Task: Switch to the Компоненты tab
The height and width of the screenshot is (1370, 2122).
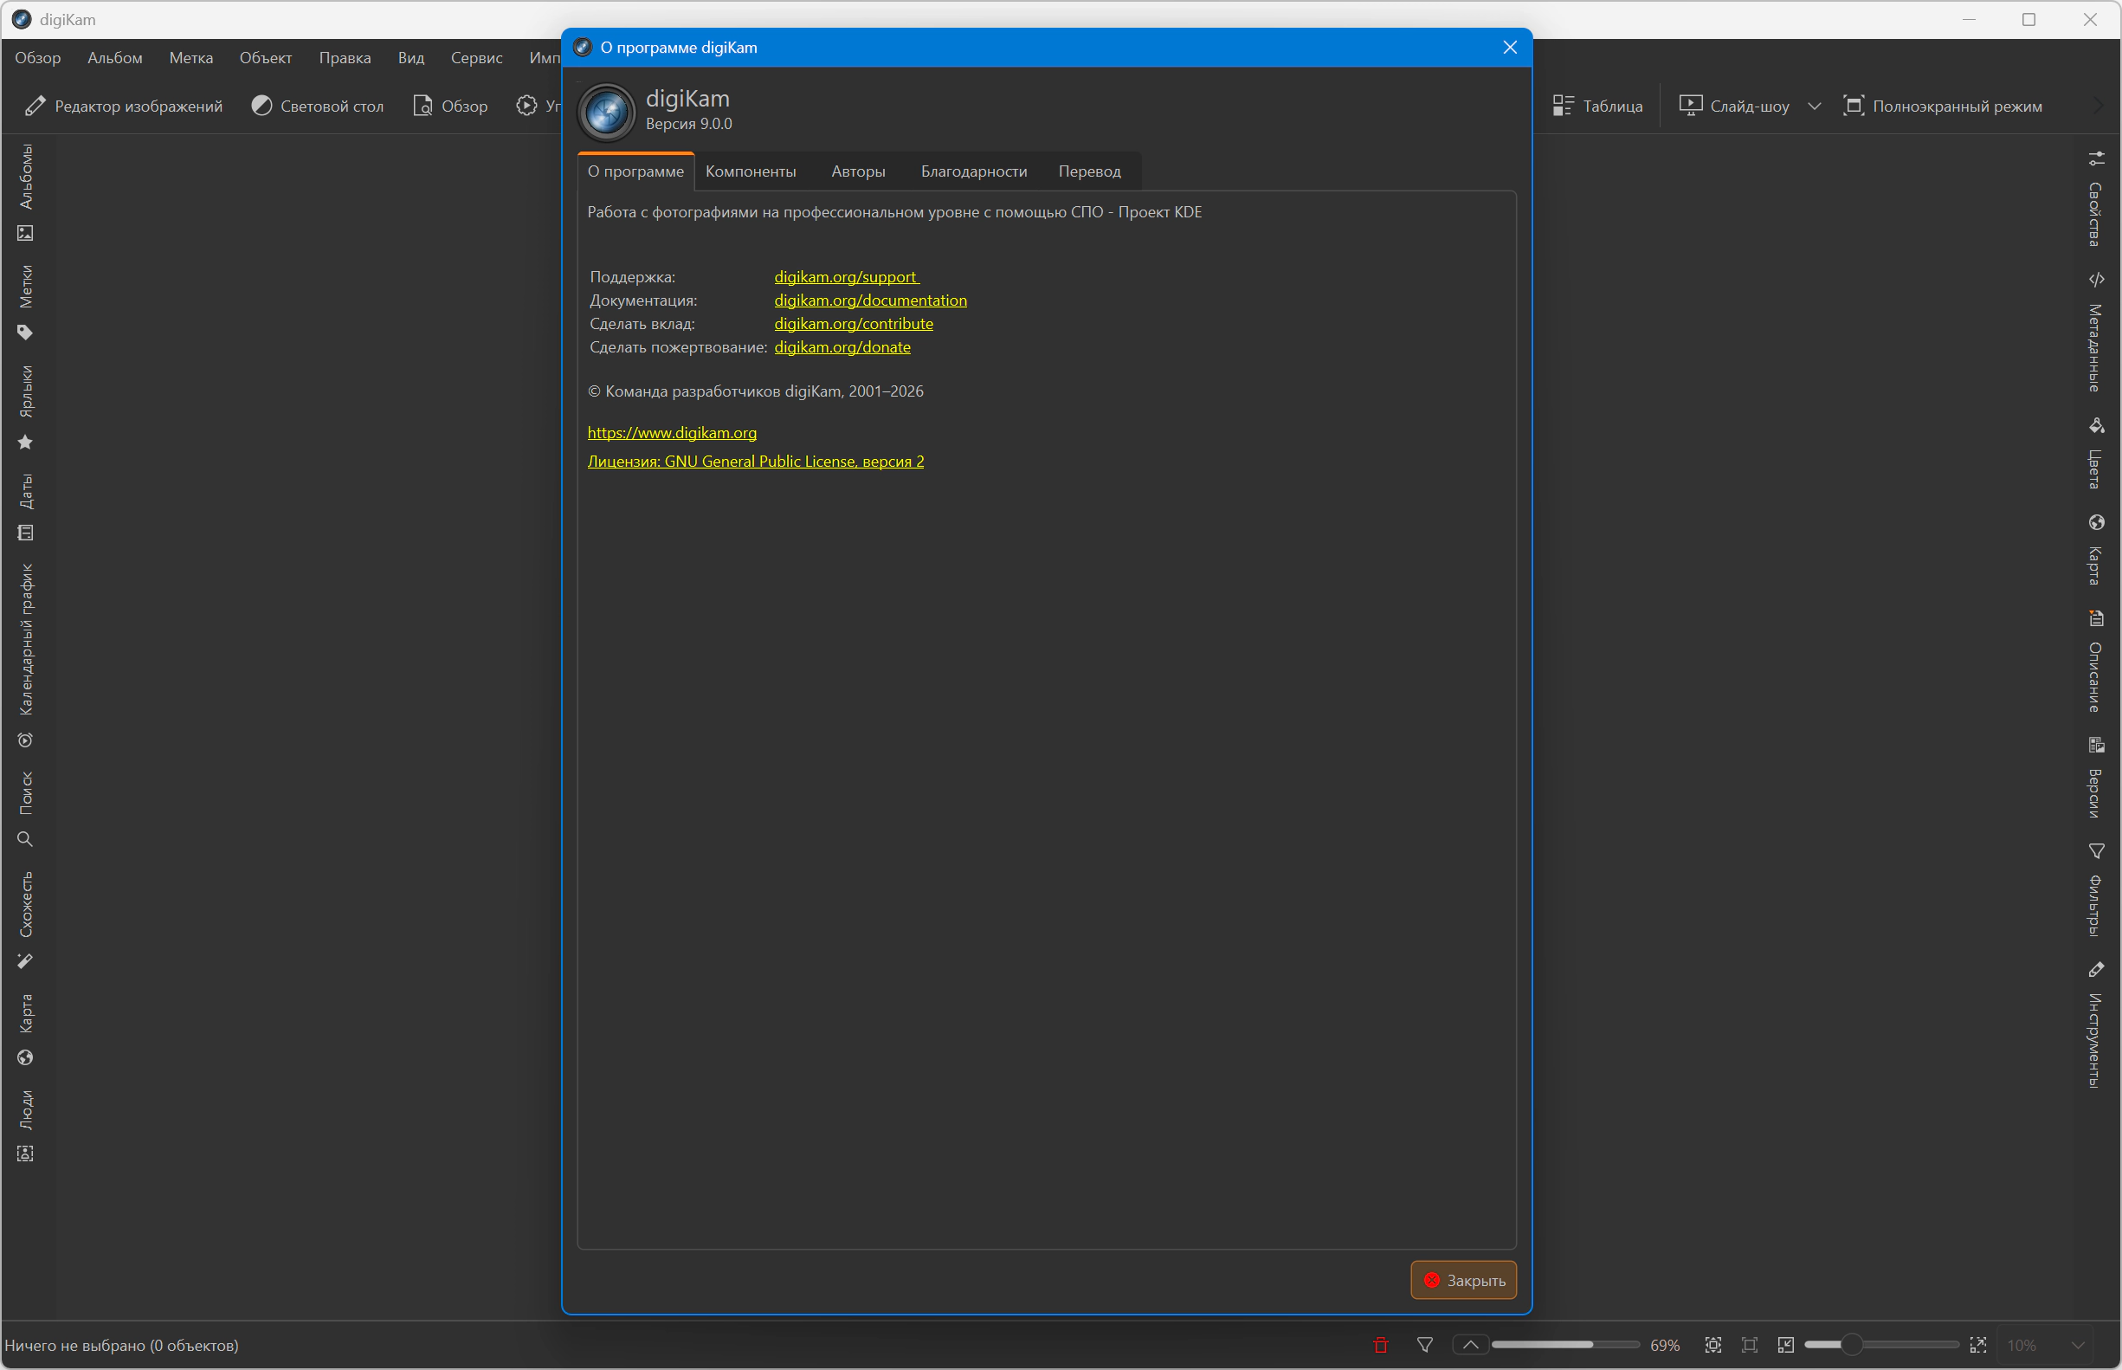Action: [751, 171]
